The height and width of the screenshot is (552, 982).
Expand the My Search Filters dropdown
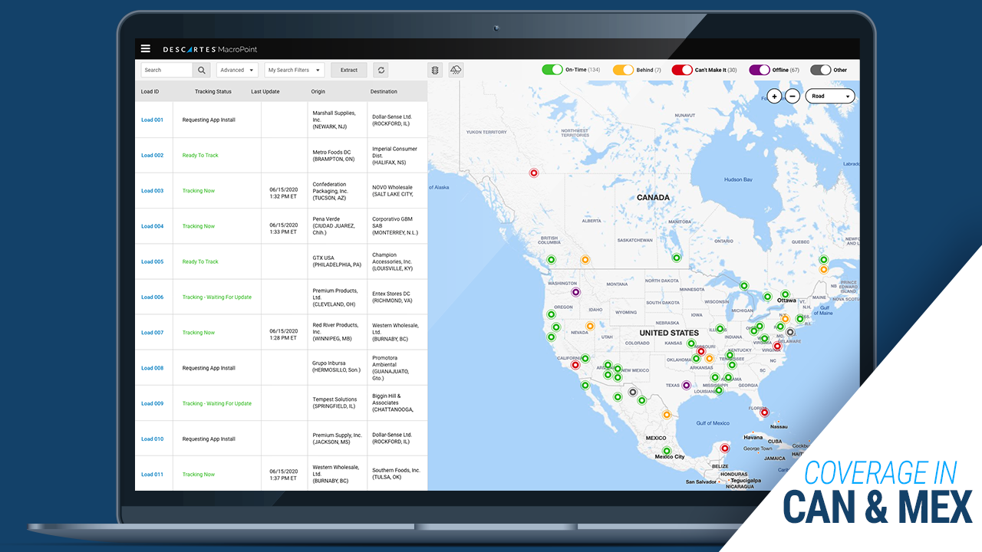[294, 69]
